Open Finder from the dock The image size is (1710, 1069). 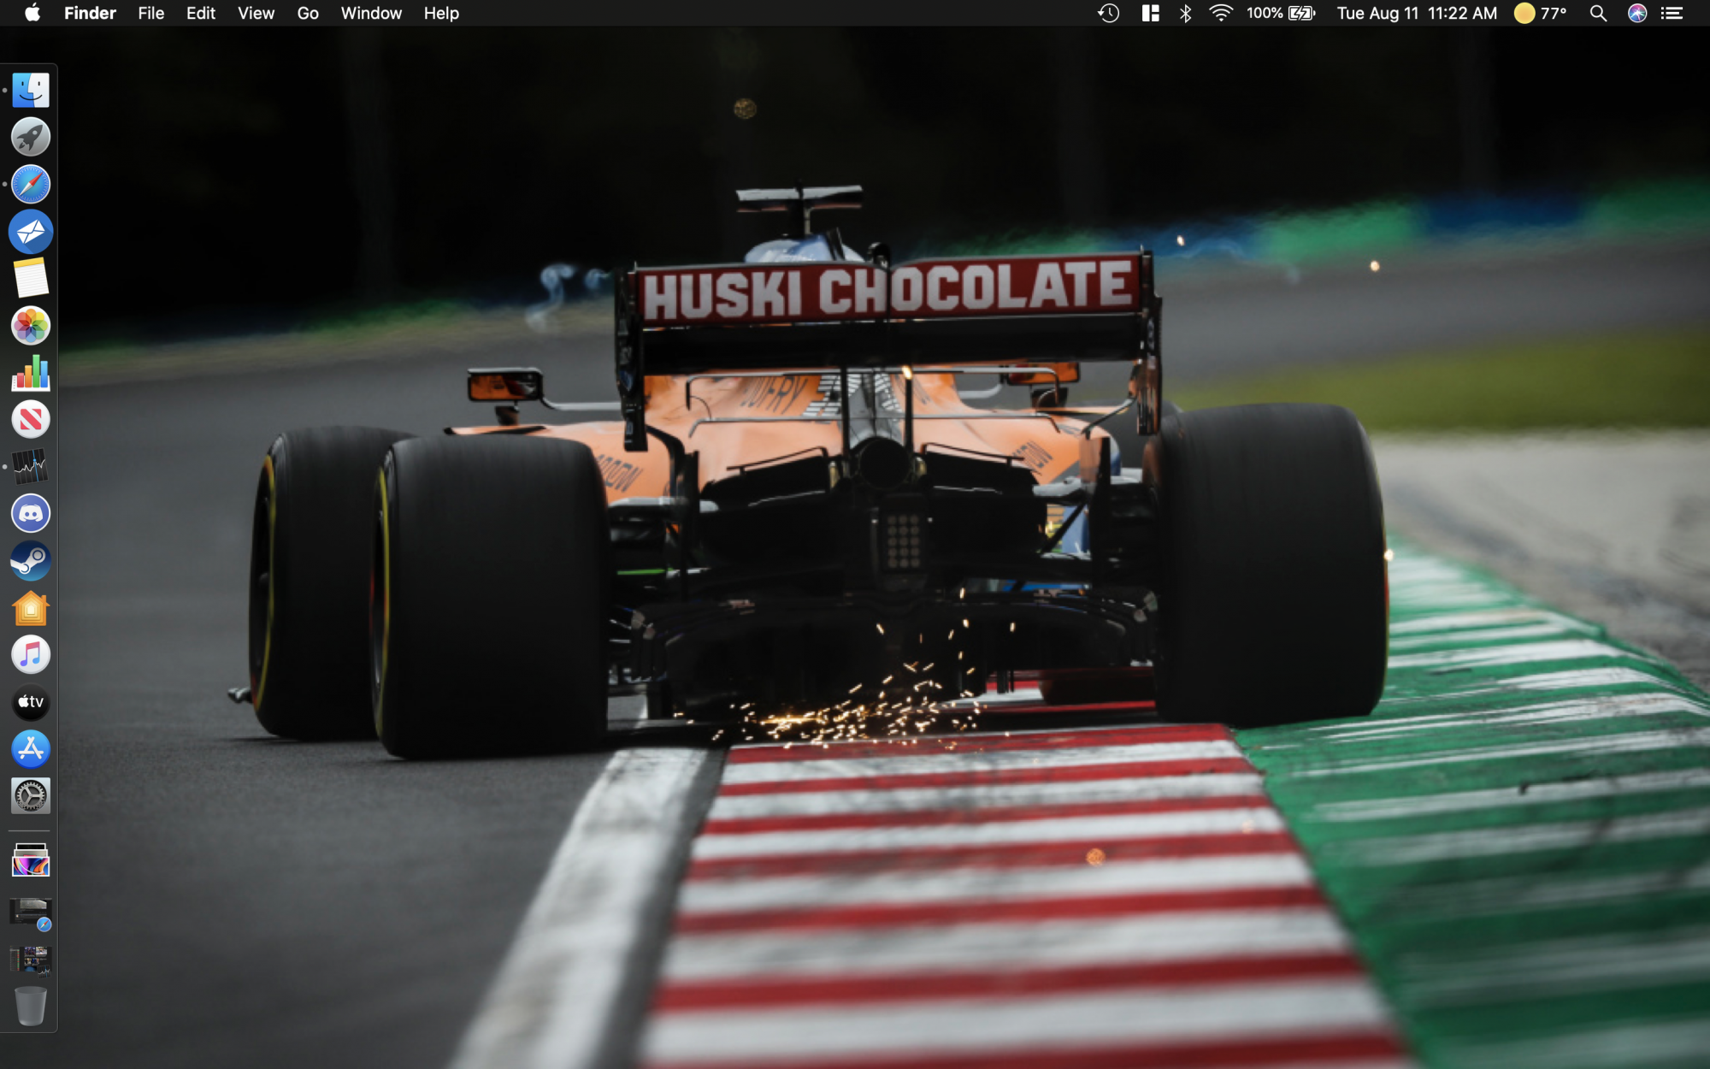(x=31, y=90)
